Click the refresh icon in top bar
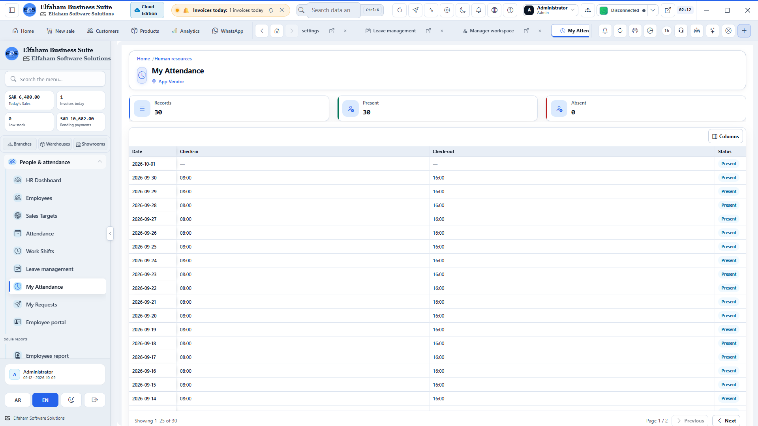The image size is (758, 426). pos(400,10)
